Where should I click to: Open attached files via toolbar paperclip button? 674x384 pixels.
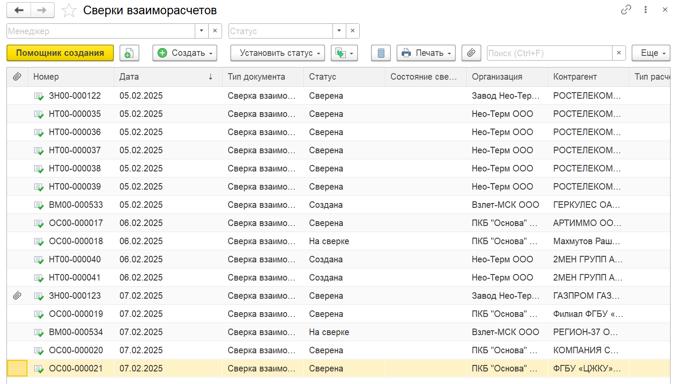click(471, 53)
